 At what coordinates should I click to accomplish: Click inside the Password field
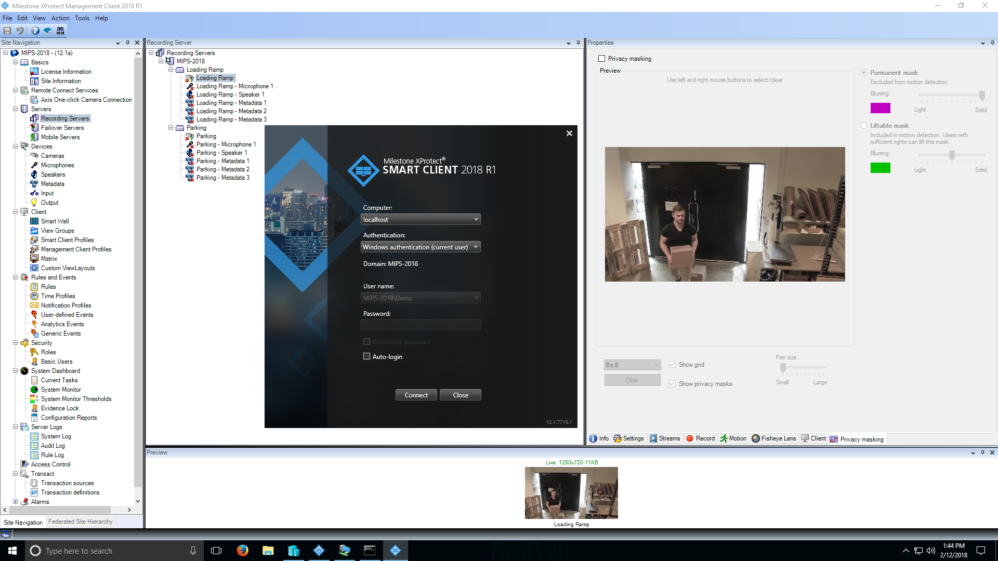421,325
